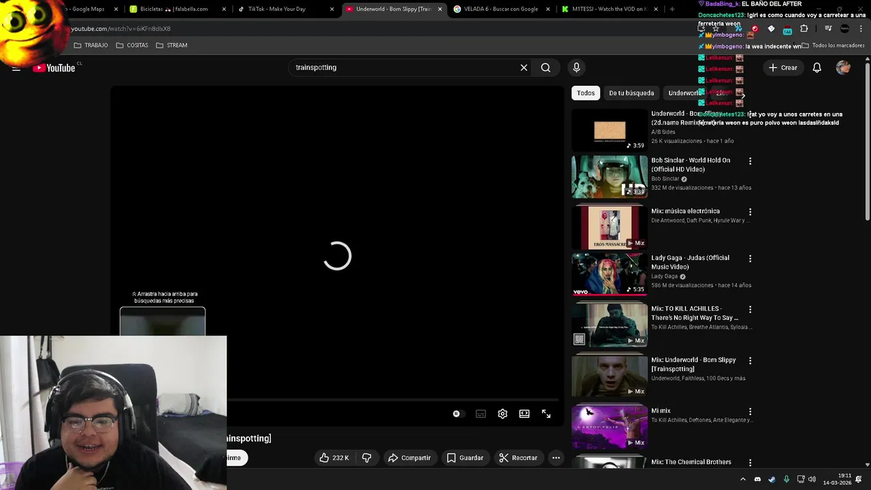Viewport: 871px width, 490px height.
Task: Open Steam from system tray
Action: (772, 479)
